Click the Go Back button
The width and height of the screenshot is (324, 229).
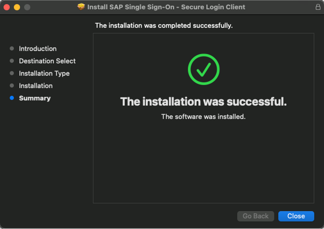coord(255,216)
